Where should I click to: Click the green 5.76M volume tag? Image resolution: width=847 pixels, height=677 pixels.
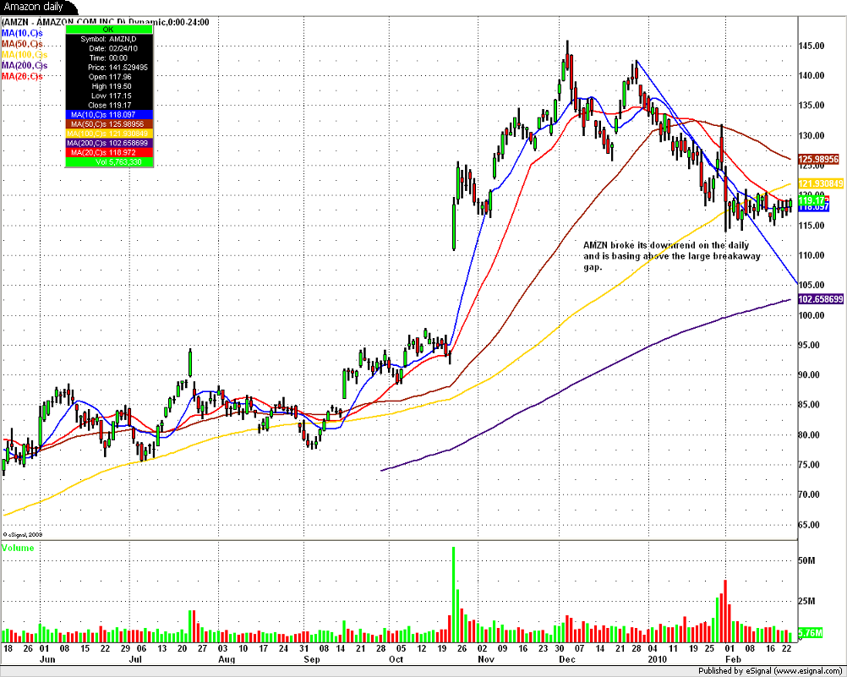pyautogui.click(x=811, y=633)
